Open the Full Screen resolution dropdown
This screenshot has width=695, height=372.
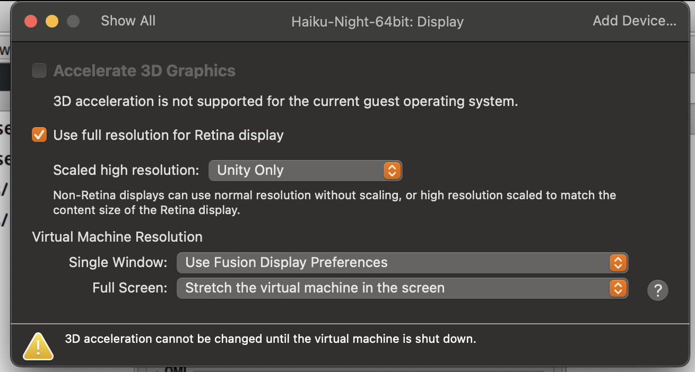point(402,288)
